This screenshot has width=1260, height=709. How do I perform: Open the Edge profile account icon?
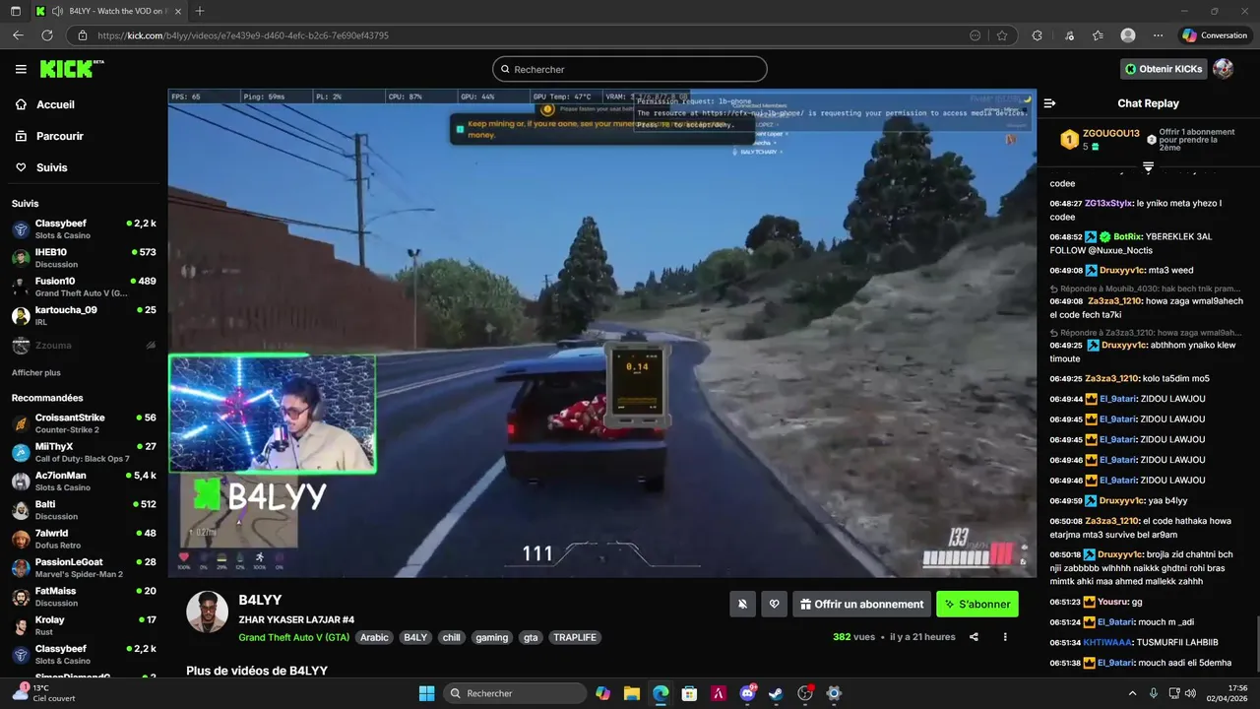pos(1128,35)
